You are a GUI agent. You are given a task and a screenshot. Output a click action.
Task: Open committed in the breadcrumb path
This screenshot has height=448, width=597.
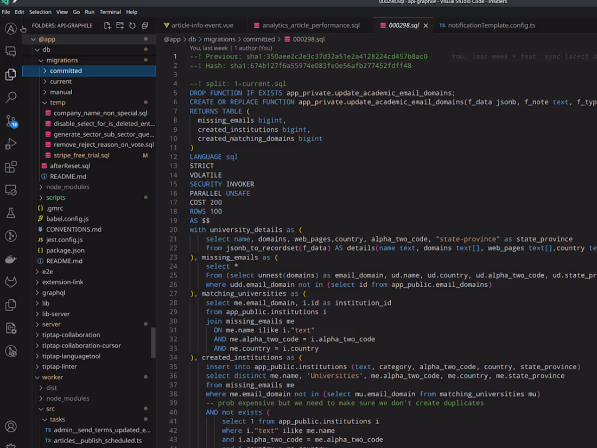click(259, 39)
